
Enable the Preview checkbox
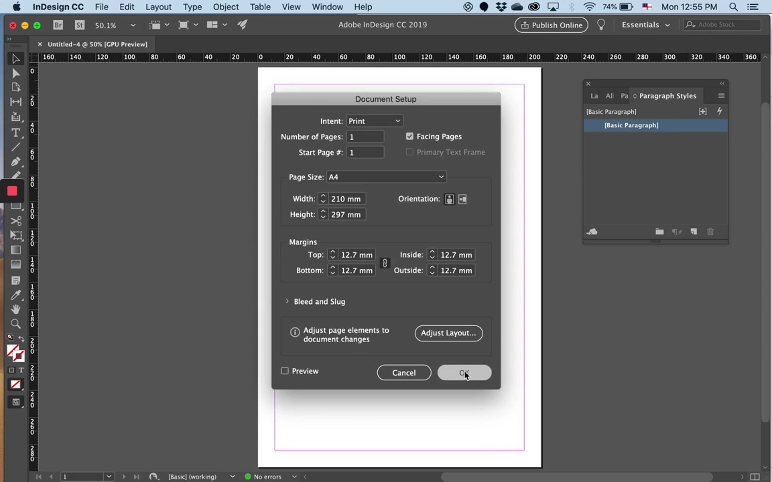(285, 371)
